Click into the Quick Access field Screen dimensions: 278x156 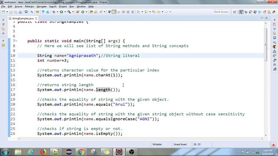point(221,12)
